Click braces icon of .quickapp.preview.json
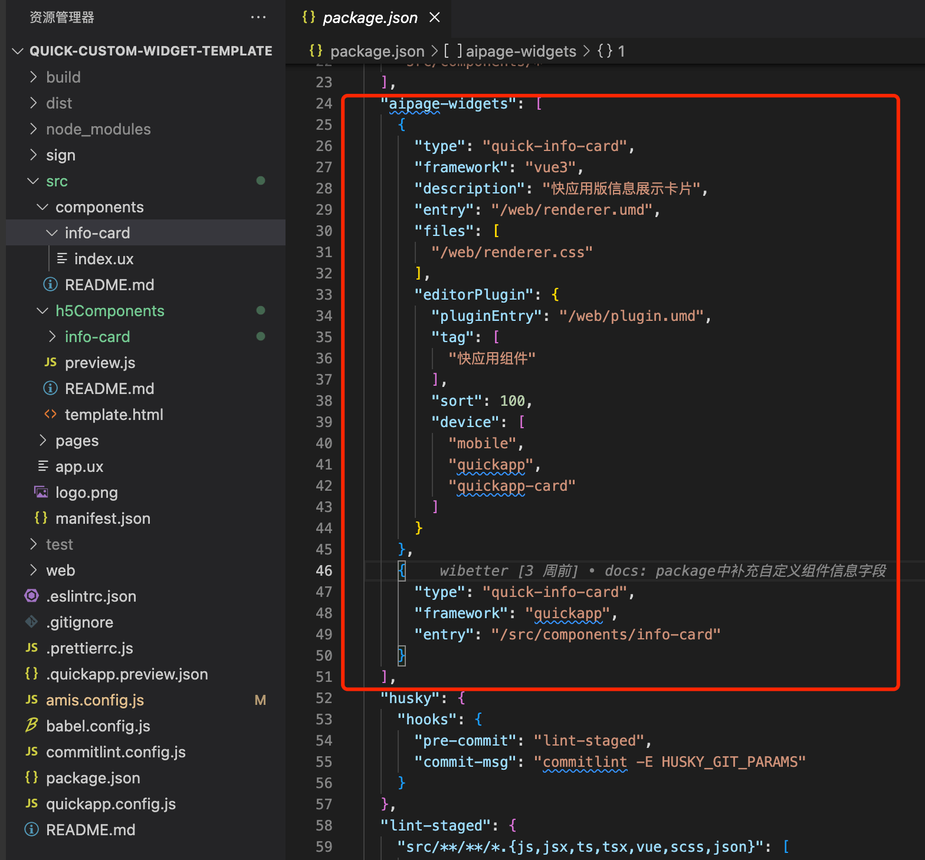 (x=32, y=674)
